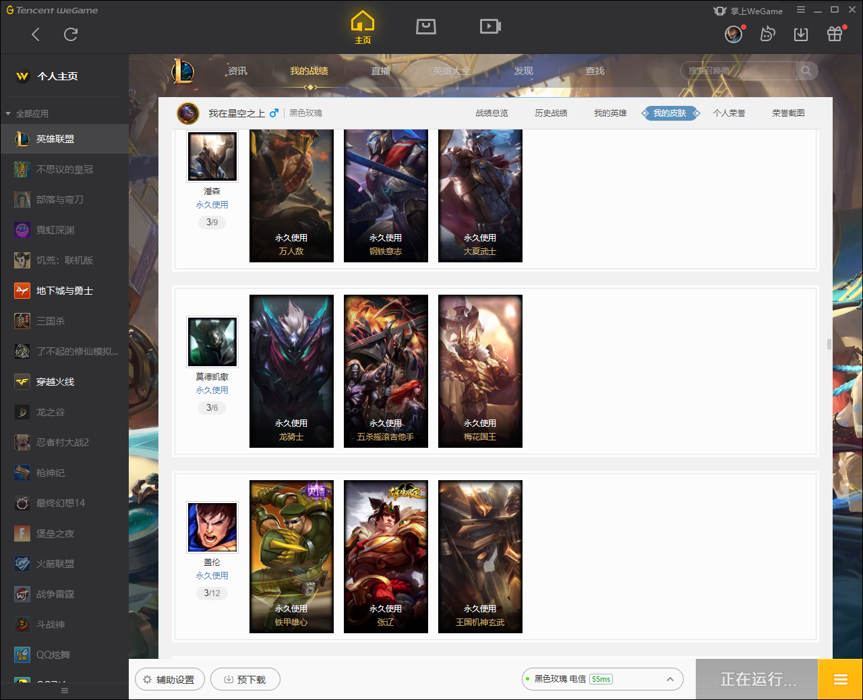Select 最终幻想14 in sidebar

[64, 503]
